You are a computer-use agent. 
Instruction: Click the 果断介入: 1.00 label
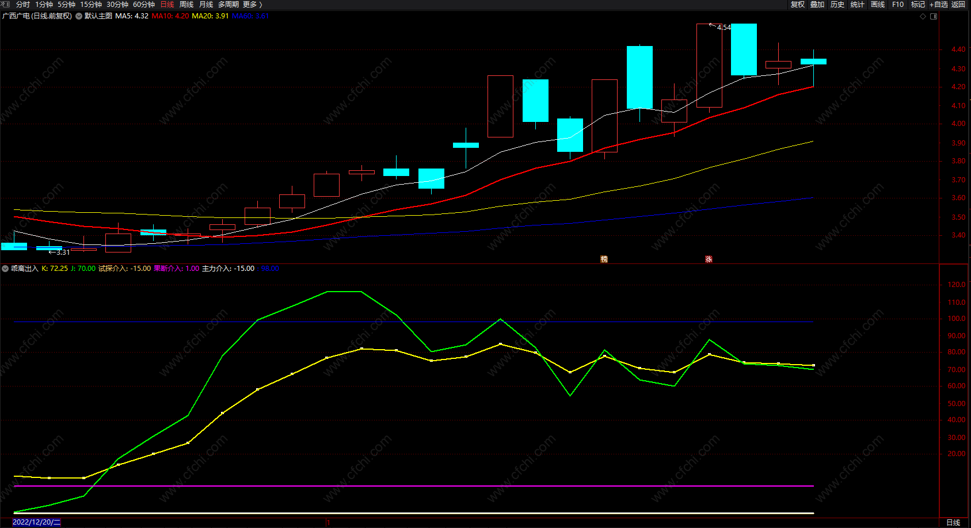[177, 269]
